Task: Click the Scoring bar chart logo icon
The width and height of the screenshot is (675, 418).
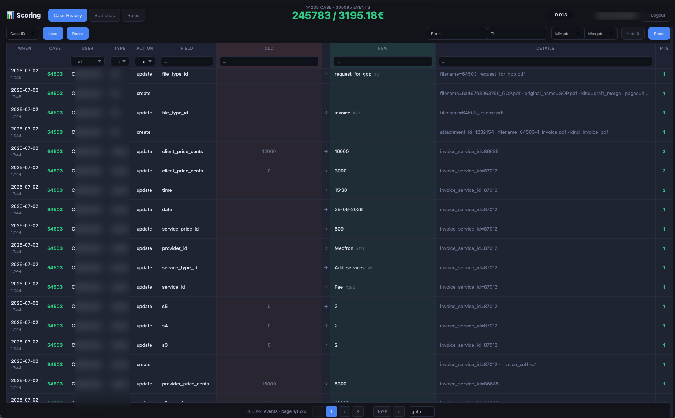Action: point(10,15)
